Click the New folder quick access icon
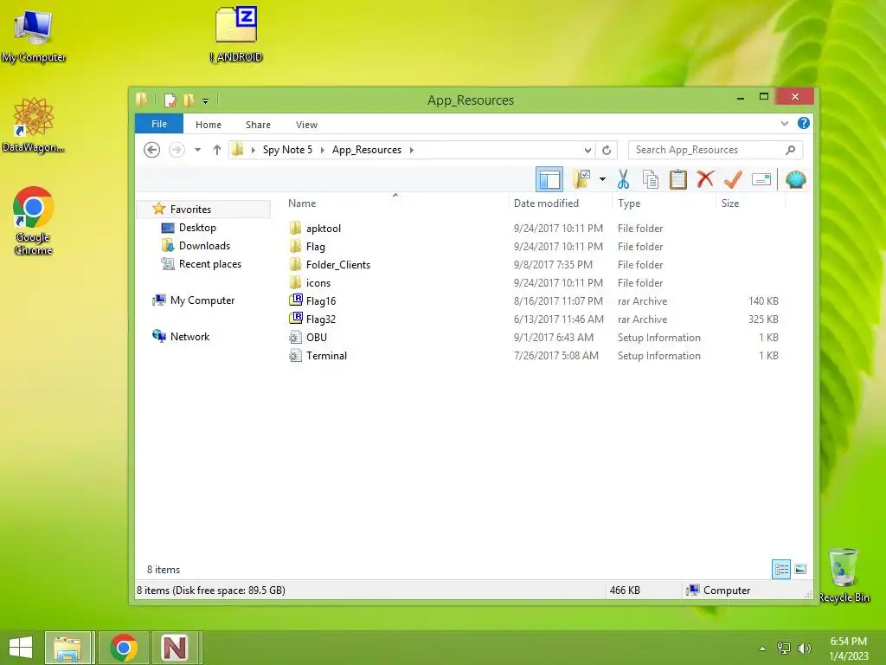Screen dimensions: 886x665 pos(189,100)
